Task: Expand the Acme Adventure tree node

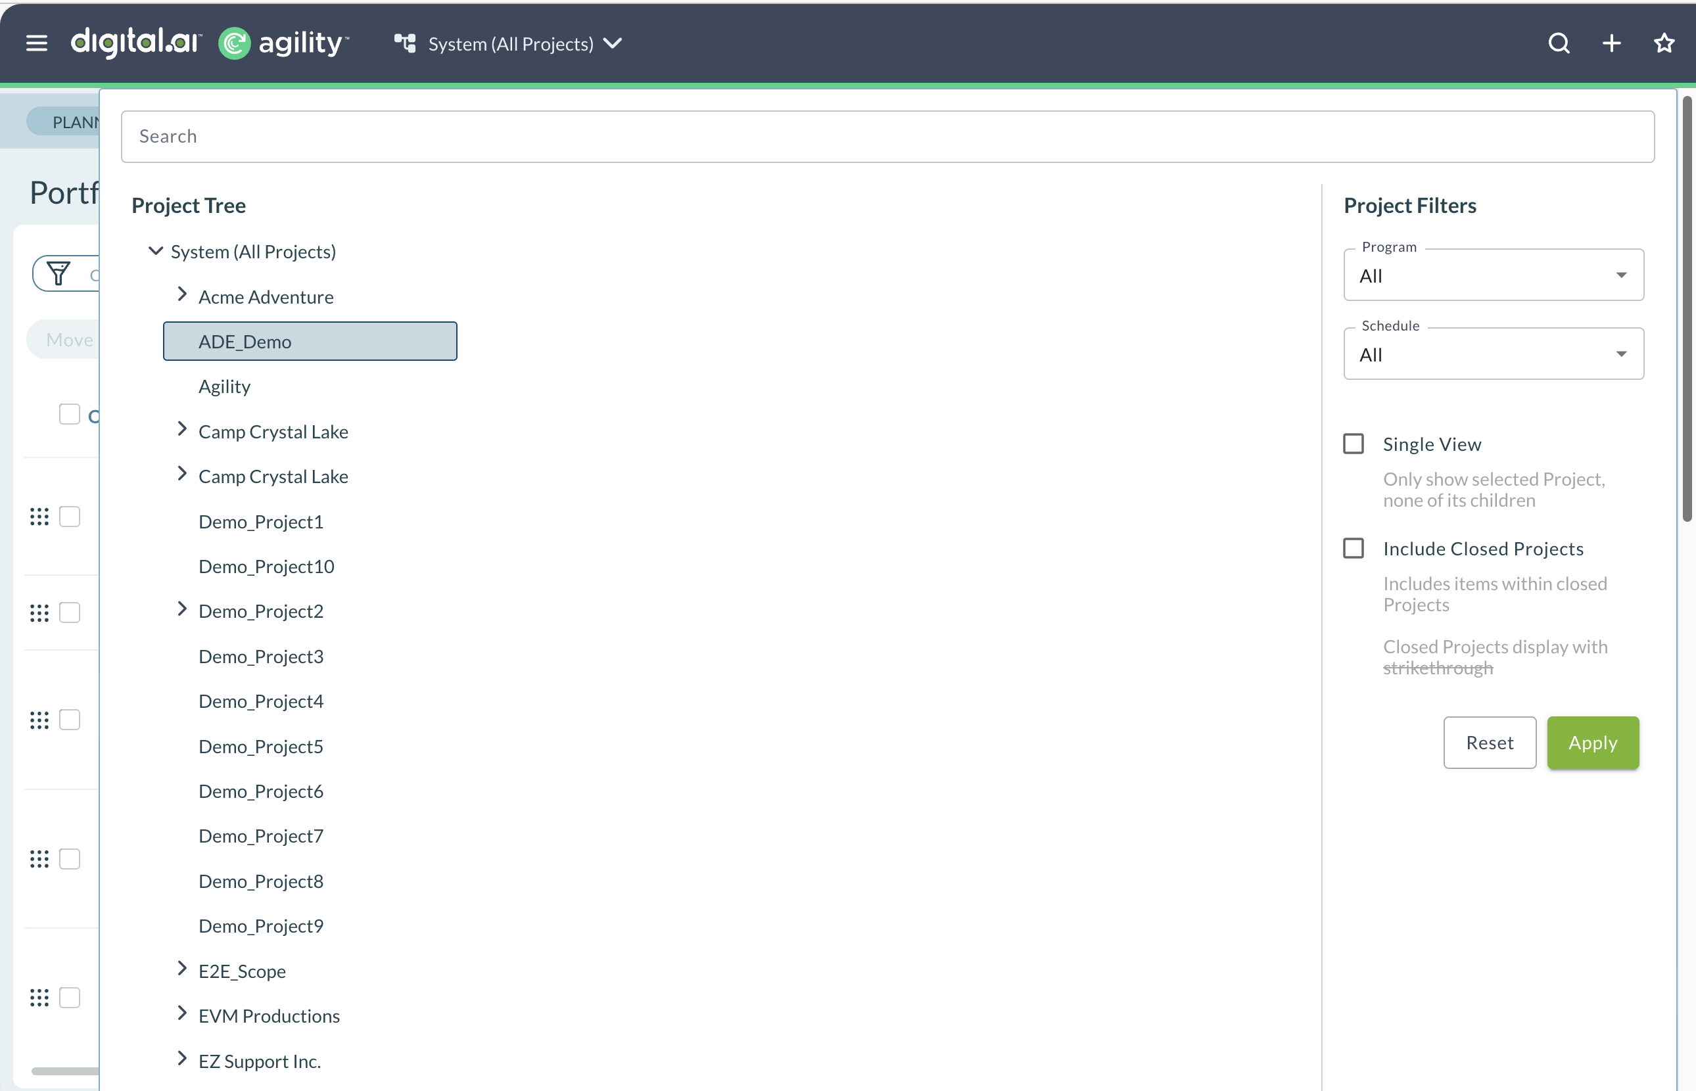Action: tap(182, 294)
